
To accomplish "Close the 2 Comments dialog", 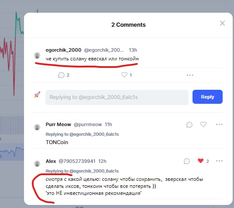I will click(222, 23).
